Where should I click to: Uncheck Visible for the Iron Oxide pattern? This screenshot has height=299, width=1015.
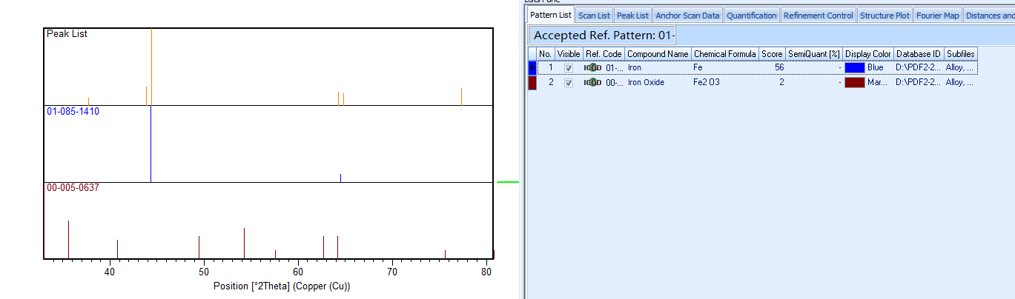pyautogui.click(x=569, y=82)
